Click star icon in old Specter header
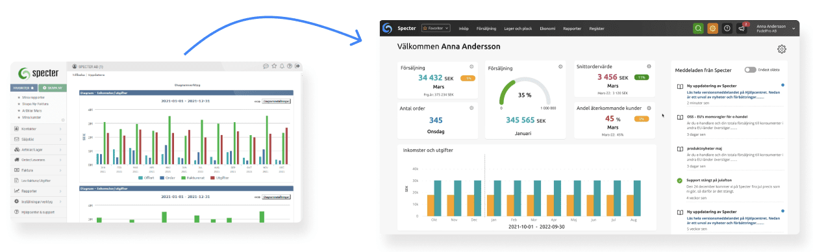 point(274,66)
